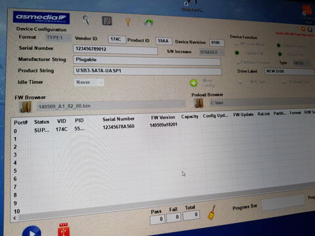Click the Total counter box
Image resolution: width=315 pixels, height=236 pixels.
[192, 215]
